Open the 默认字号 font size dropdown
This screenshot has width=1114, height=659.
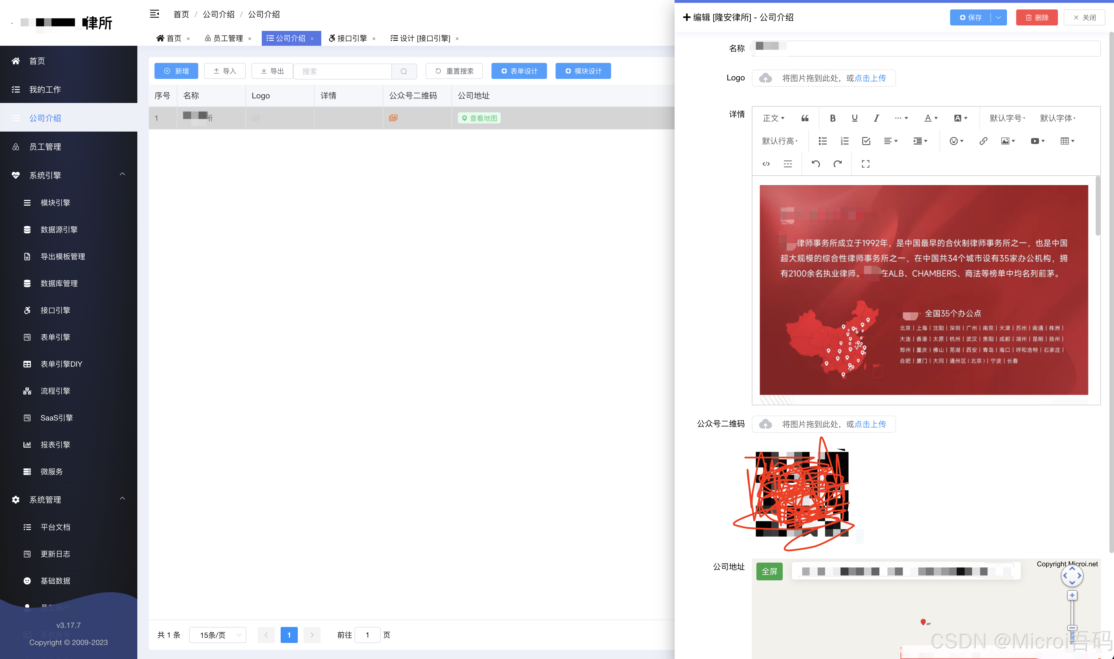point(1007,118)
